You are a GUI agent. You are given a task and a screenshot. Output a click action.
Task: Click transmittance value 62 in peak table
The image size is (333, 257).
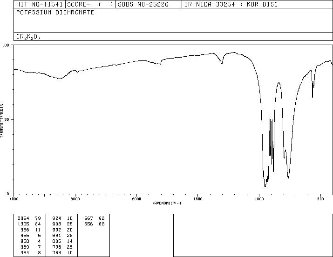pos(102,218)
